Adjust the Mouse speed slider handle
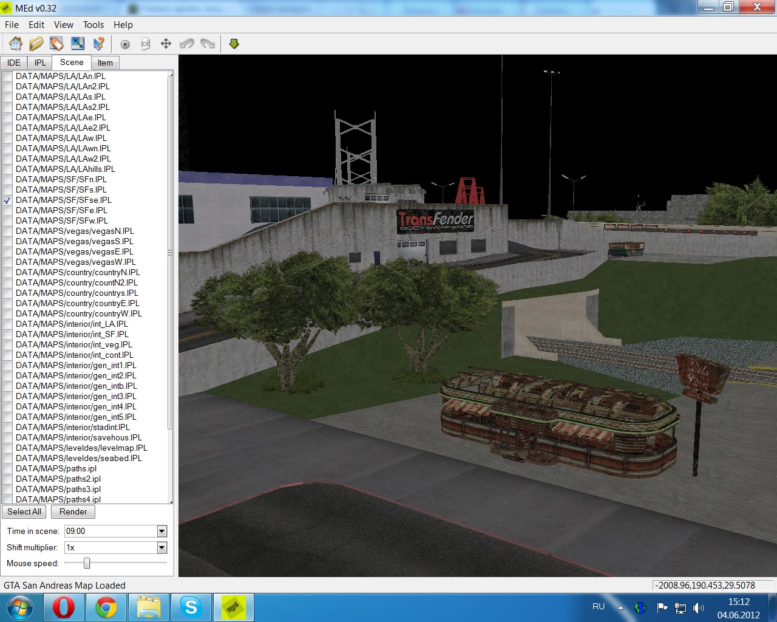The height and width of the screenshot is (622, 777). 87,563
